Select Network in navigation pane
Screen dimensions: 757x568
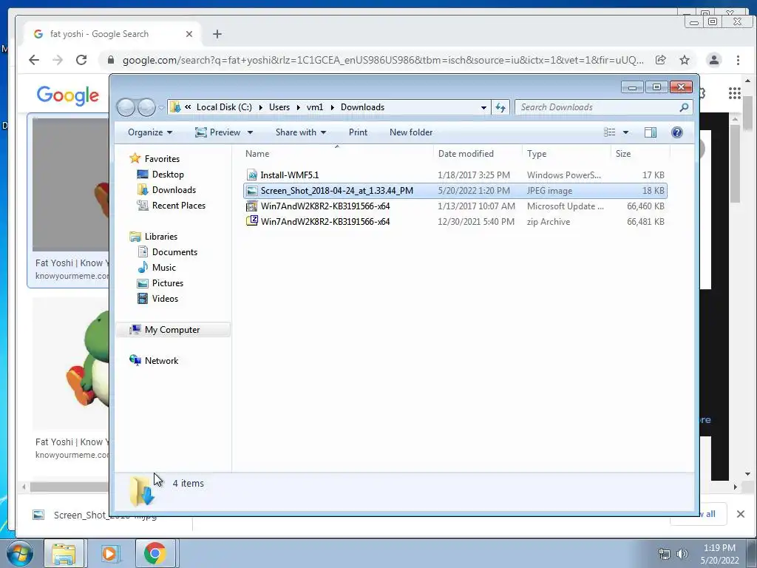pos(161,361)
